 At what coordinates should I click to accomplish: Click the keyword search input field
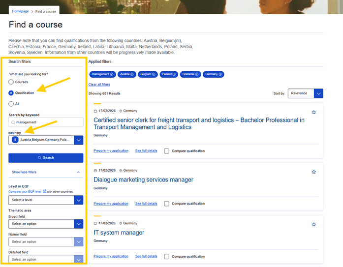(46, 122)
